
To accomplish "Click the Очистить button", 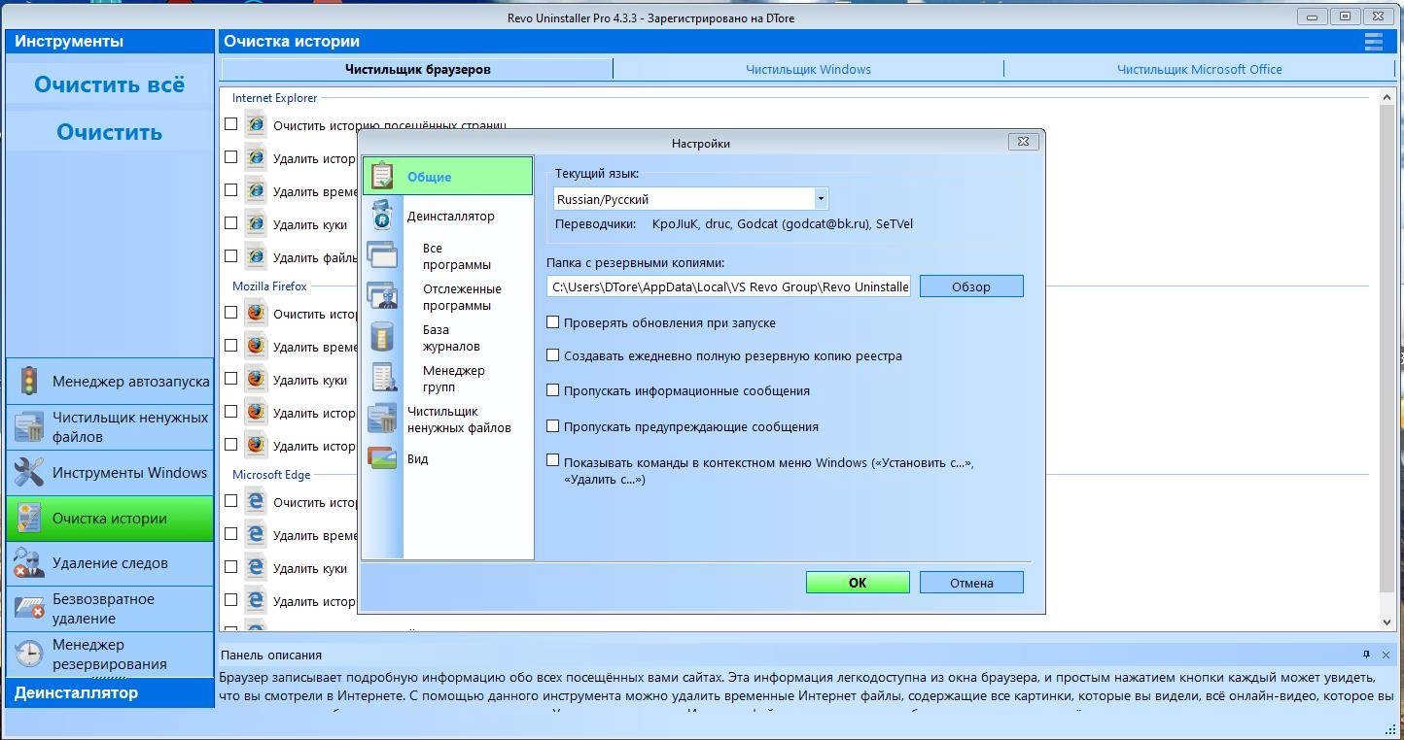I will tap(109, 132).
